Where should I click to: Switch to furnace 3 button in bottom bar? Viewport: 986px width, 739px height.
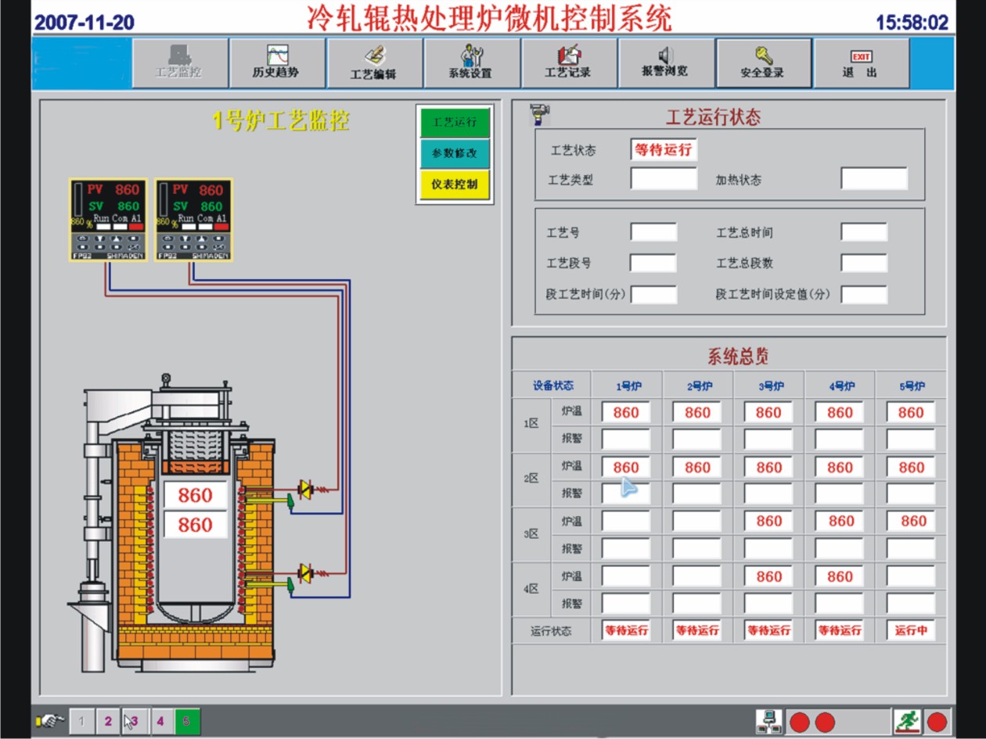[x=134, y=721]
